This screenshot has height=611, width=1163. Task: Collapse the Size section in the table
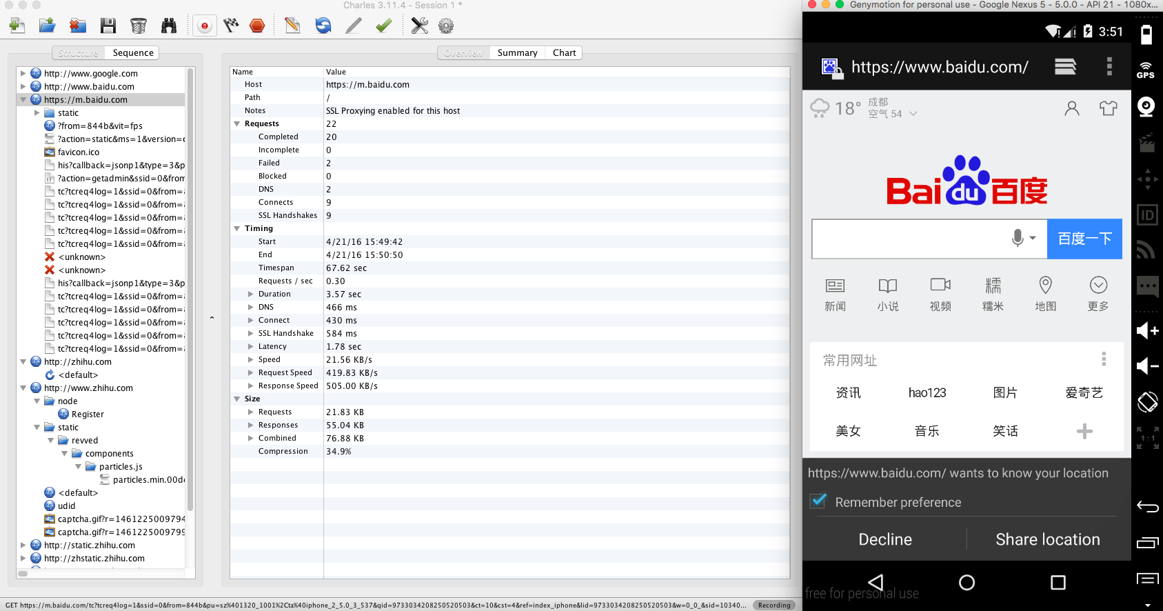pyautogui.click(x=237, y=399)
